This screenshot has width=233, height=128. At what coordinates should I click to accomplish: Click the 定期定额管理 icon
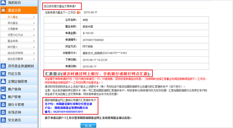pos(3,81)
